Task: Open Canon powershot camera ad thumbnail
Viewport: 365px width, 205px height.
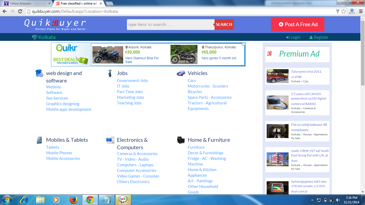Action: [278, 102]
